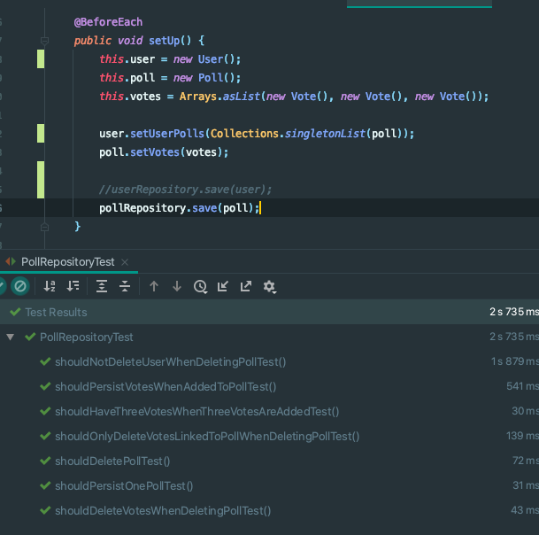Image resolution: width=539 pixels, height=535 pixels.
Task: Select the PollRepositoryTest class row
Action: [269, 337]
